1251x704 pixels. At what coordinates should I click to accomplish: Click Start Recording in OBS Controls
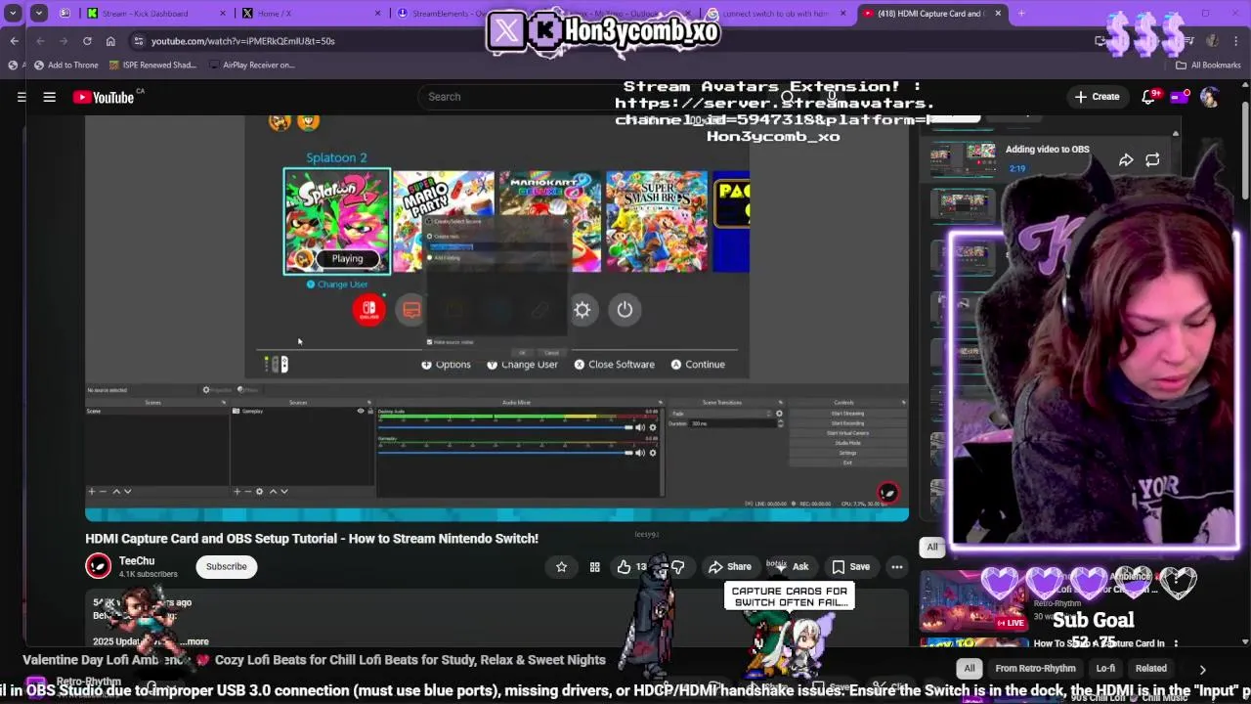tap(847, 423)
